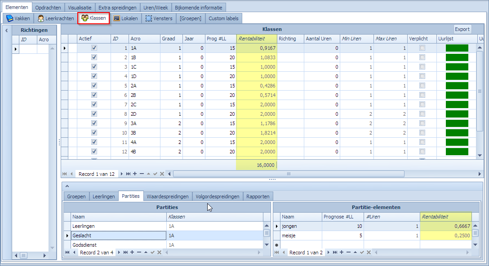The height and width of the screenshot is (266, 489).
Task: Click the Uurlijst green swatch for 2C
Action: pos(457,105)
